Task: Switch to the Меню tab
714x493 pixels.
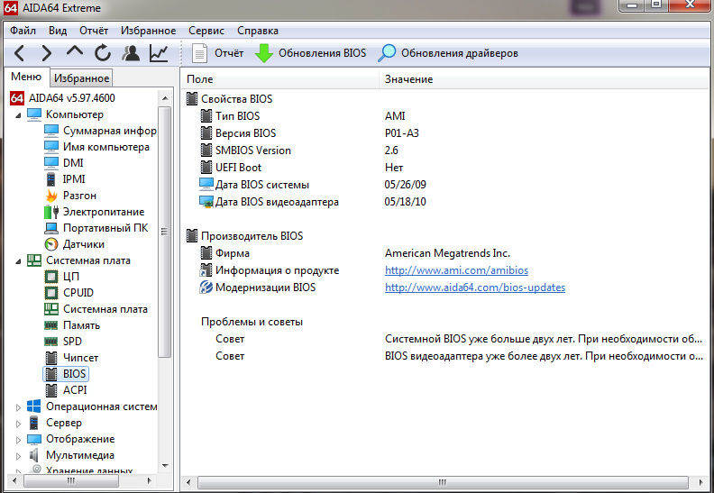Action: tap(26, 77)
